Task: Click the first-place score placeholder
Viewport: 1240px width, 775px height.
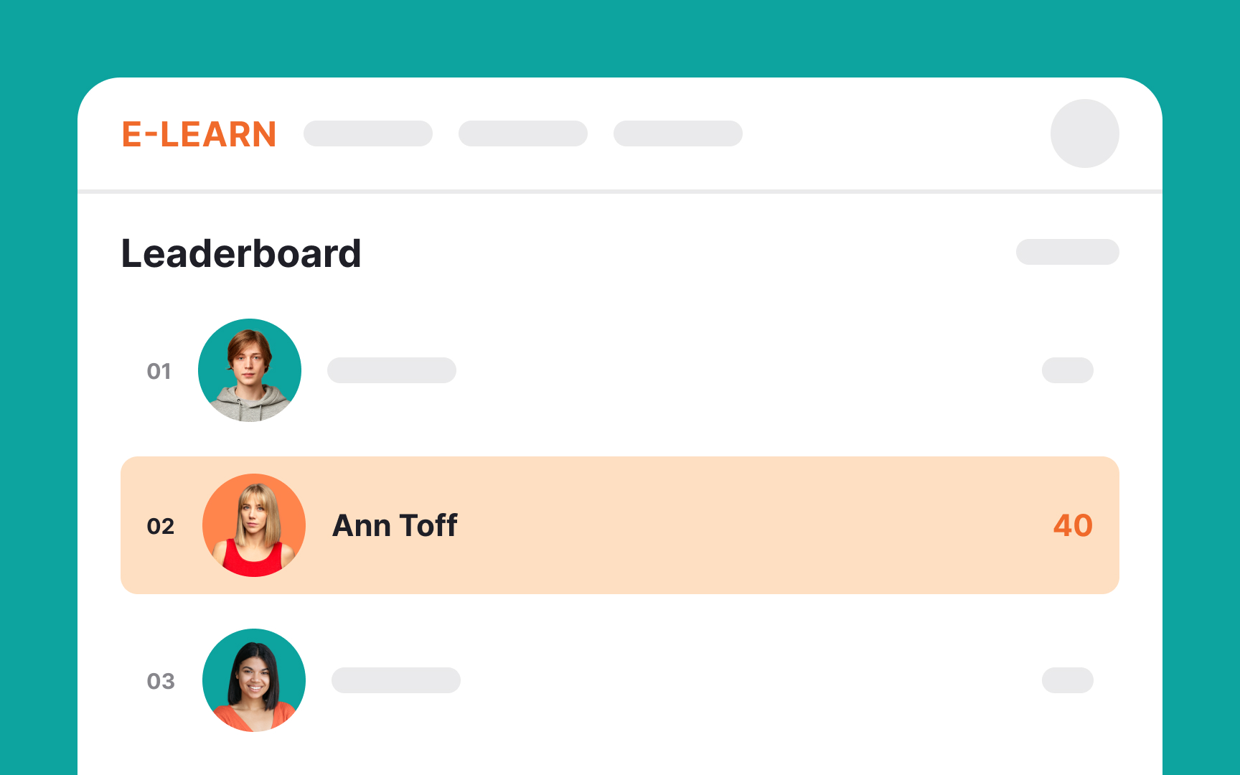Action: coord(1067,370)
